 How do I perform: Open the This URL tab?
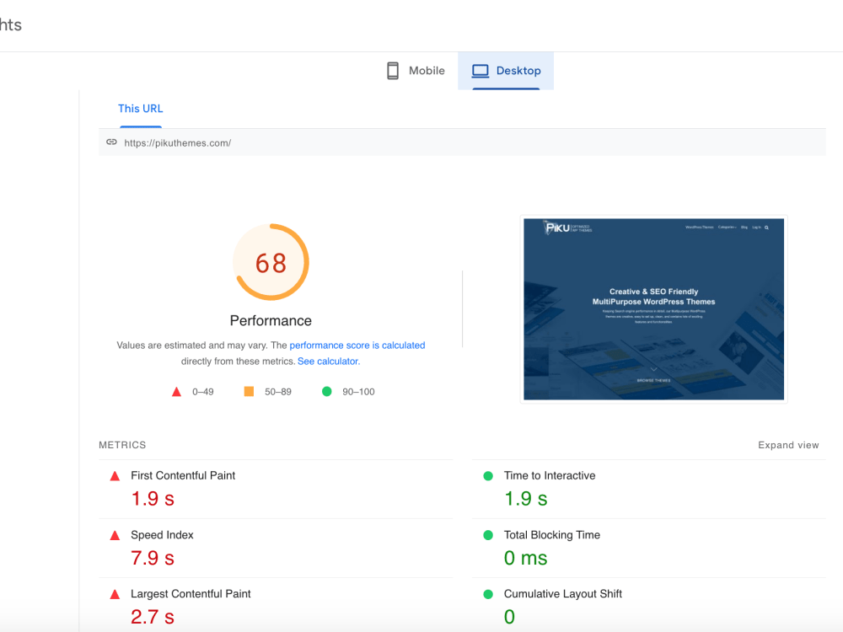(x=140, y=109)
